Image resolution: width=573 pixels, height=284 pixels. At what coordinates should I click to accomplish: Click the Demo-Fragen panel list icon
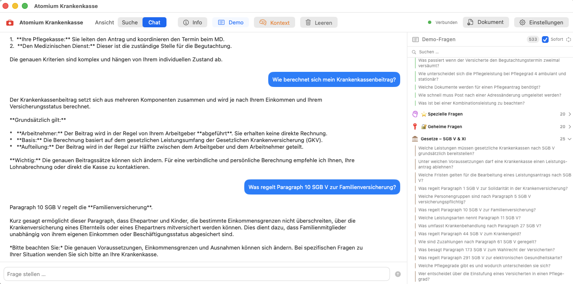pyautogui.click(x=415, y=39)
